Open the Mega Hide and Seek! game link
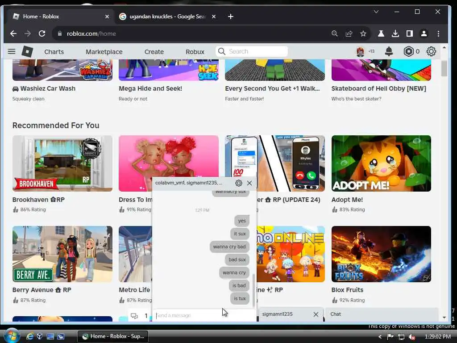 [150, 89]
